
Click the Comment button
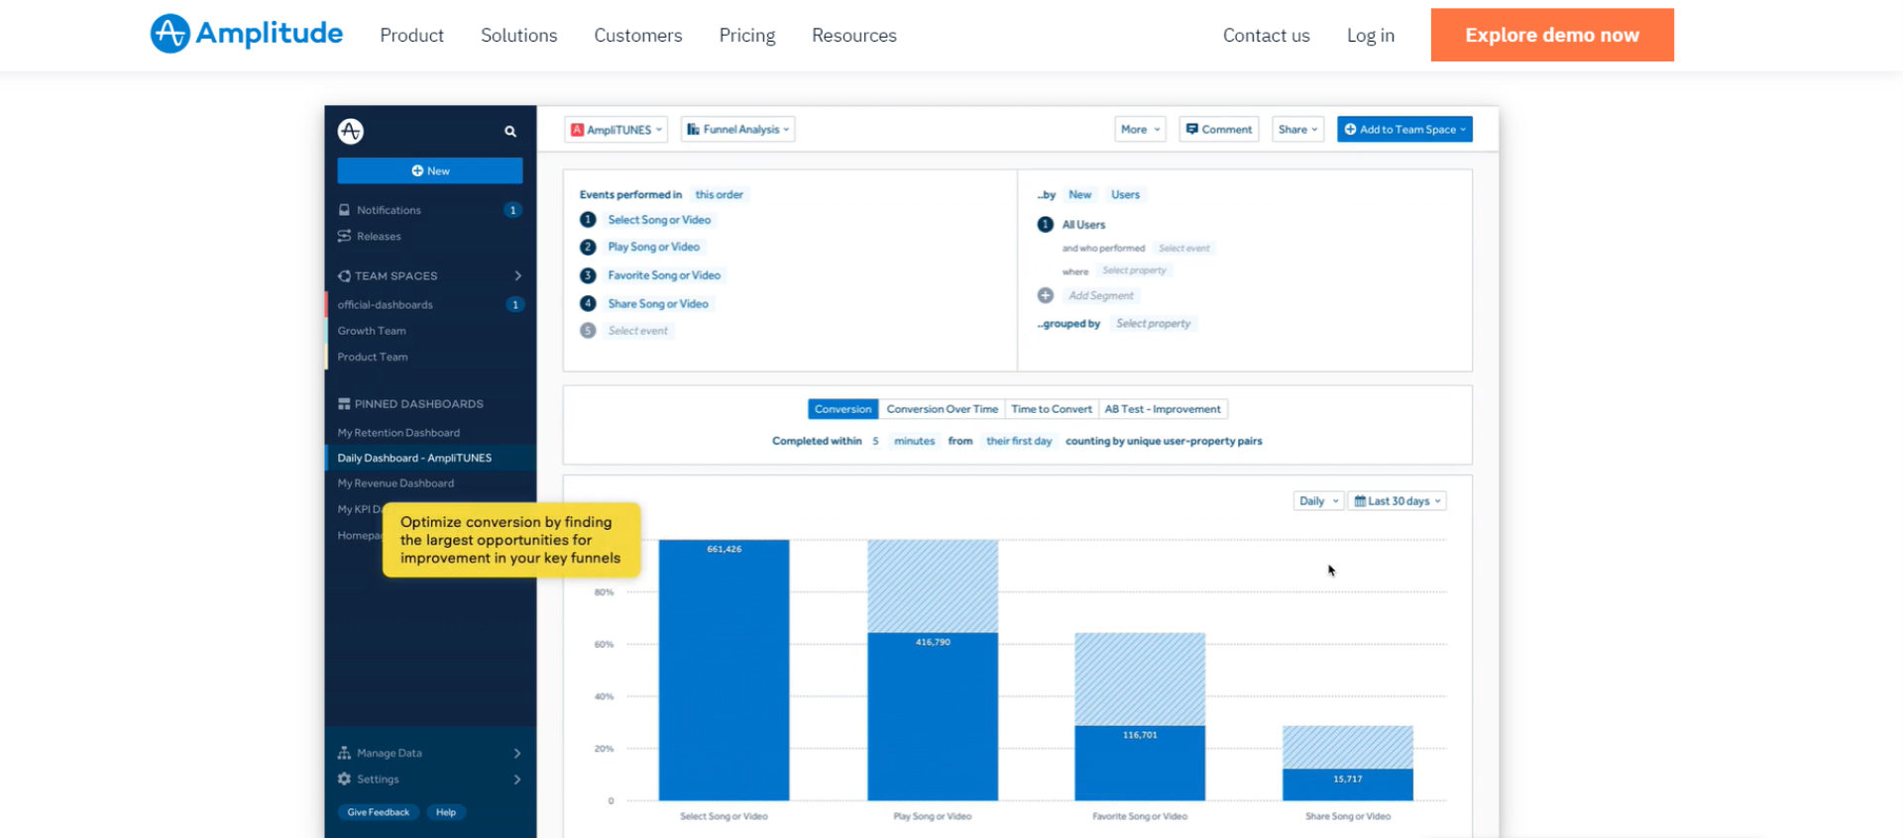(1219, 130)
